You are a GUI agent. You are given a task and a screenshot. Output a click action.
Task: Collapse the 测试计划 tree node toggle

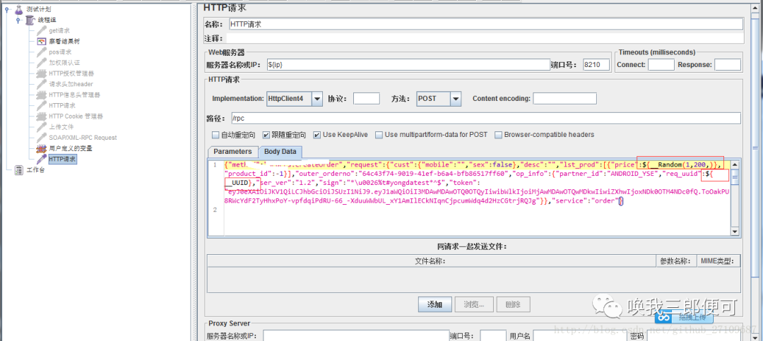point(8,8)
